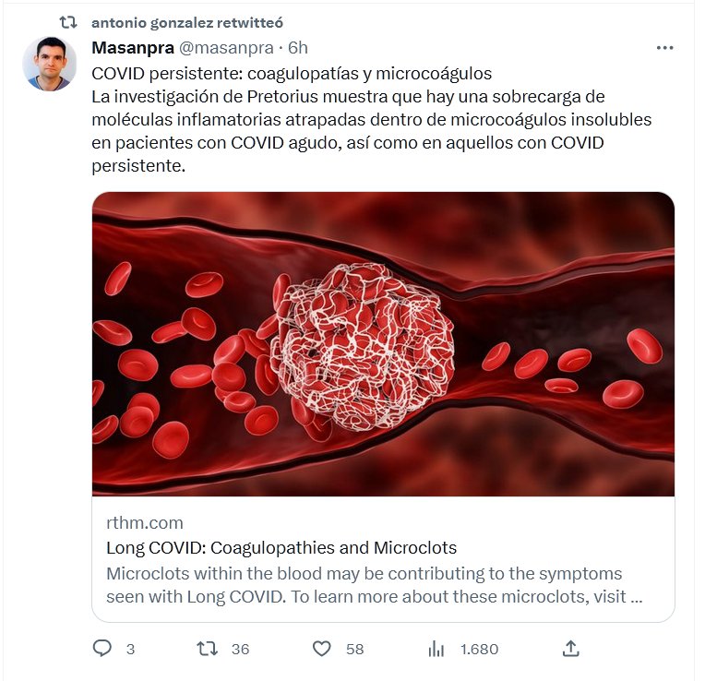Click the small retweeted indicator icon at top

[x=68, y=23]
